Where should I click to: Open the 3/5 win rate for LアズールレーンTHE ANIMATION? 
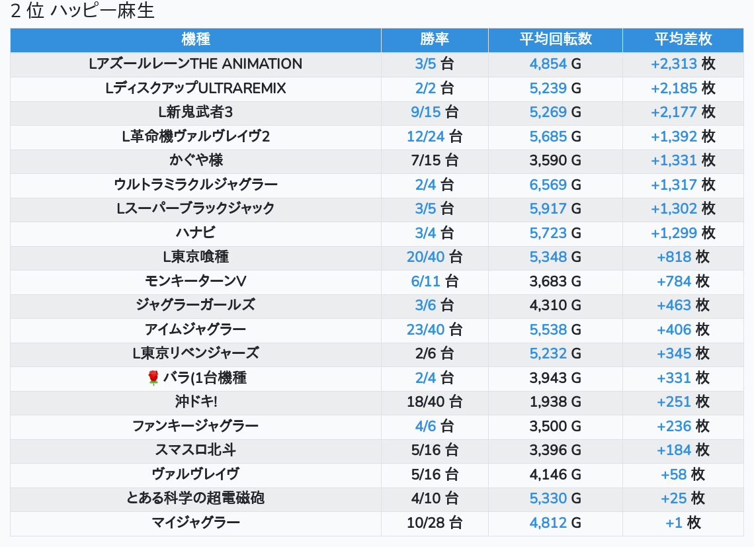click(x=426, y=64)
